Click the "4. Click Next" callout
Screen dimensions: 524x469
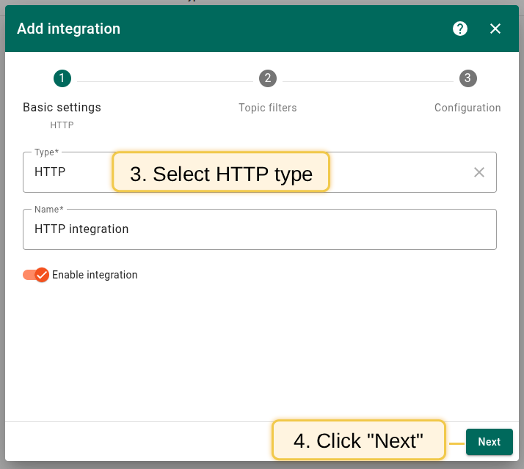[x=359, y=440]
